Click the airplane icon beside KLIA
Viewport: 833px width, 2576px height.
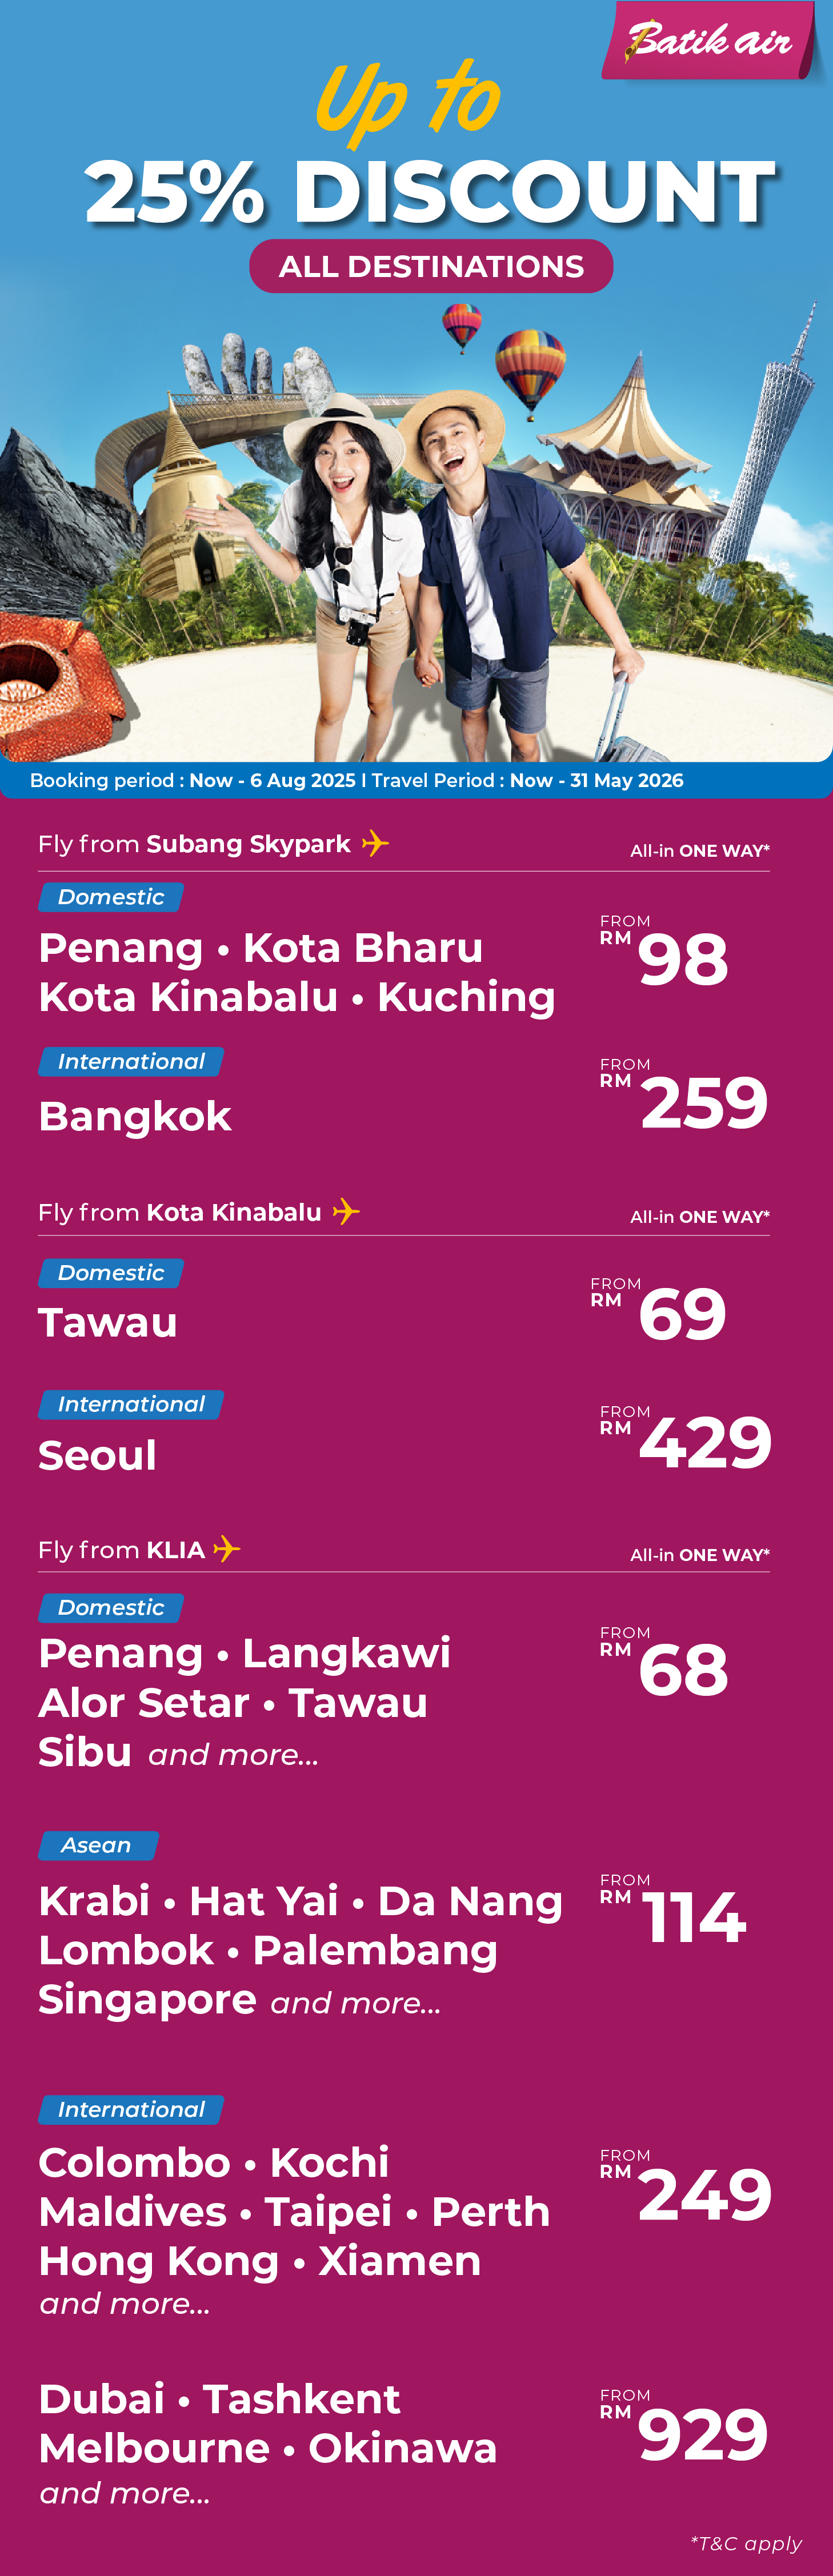click(x=227, y=1548)
